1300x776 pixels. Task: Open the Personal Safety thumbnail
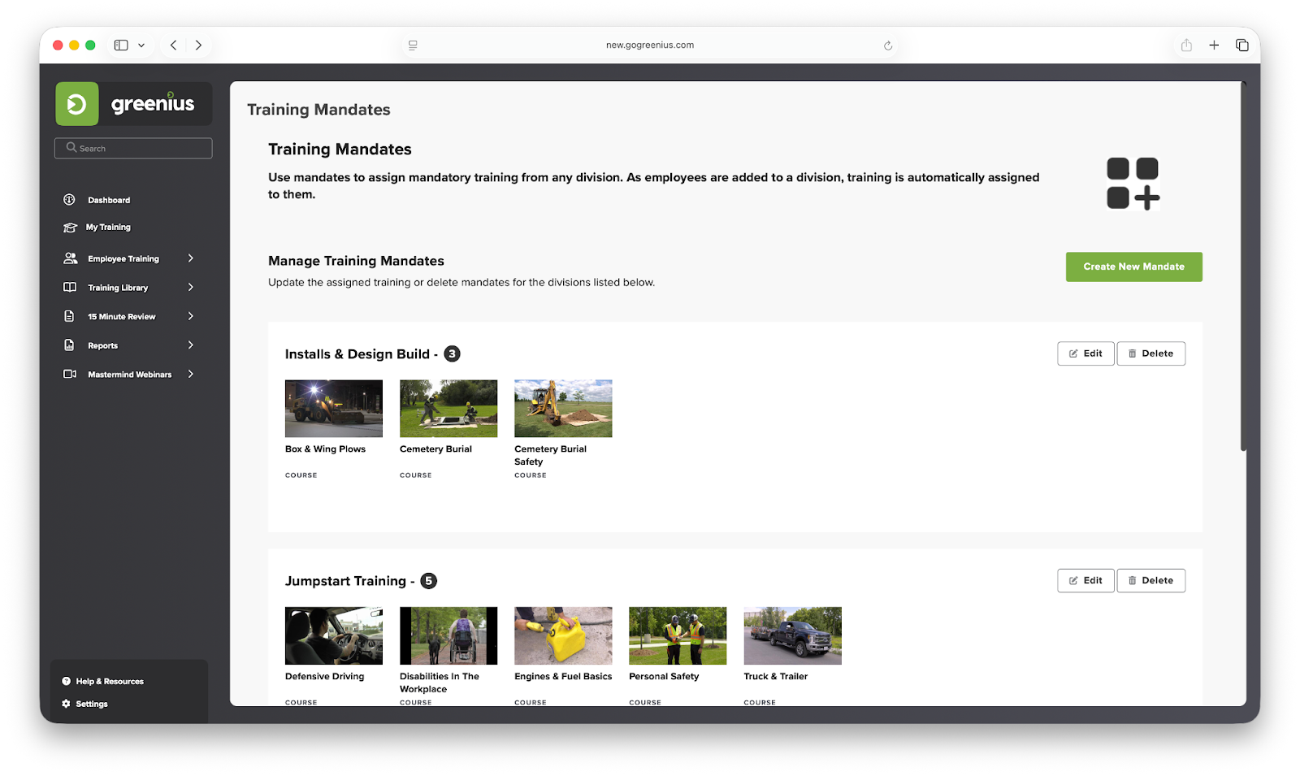pos(678,635)
